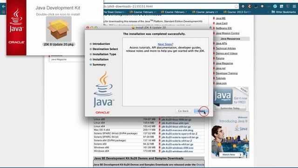Click the gear-shaped extension icon
The width and height of the screenshot is (298, 168).
click(x=262, y=6)
